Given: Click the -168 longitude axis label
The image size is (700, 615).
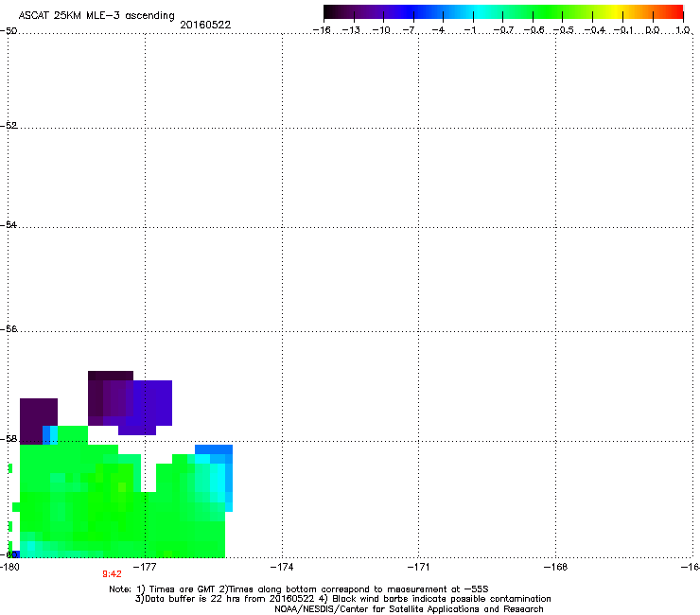Looking at the screenshot, I should (x=555, y=567).
